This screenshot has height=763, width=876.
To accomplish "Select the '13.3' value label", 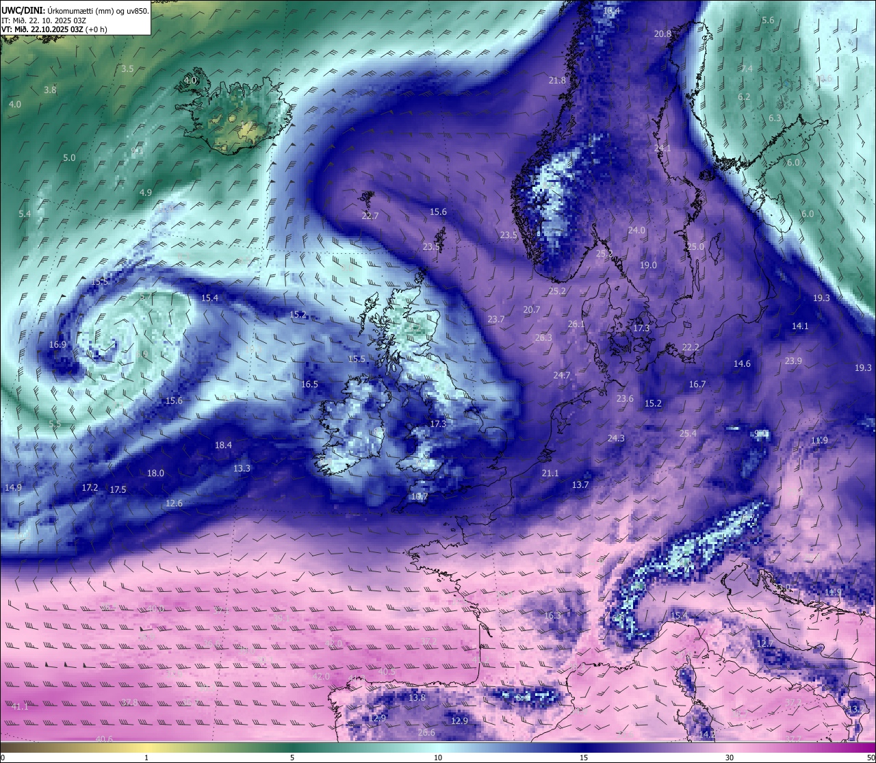I will pos(242,468).
